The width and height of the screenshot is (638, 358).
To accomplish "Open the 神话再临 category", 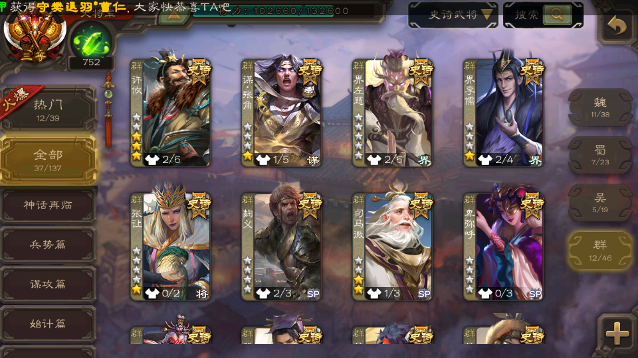I will click(48, 205).
